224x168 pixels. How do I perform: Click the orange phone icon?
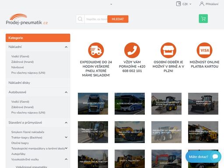(x=132, y=50)
